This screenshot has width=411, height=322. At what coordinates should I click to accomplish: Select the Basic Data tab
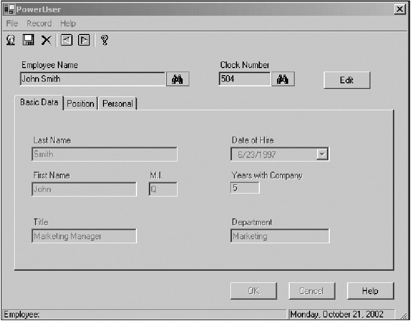[x=39, y=103]
